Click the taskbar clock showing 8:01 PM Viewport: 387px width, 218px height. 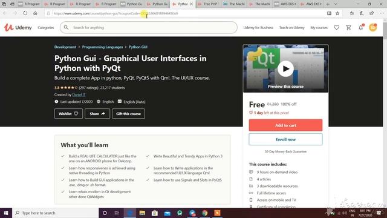tap(365, 213)
